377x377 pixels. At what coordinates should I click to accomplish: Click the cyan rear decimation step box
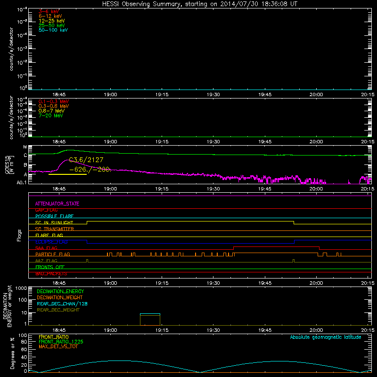click(150, 314)
